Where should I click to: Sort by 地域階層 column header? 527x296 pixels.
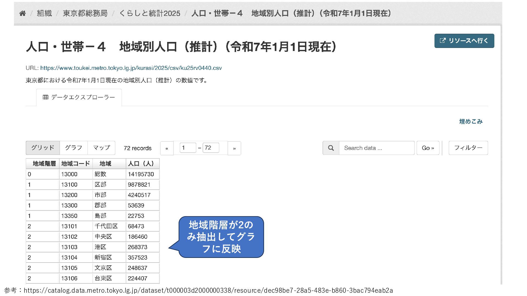44,164
